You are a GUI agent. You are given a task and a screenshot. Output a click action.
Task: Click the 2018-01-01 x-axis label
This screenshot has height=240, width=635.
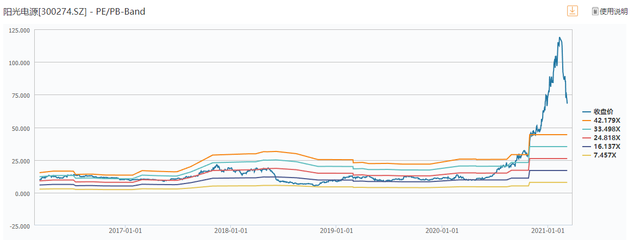pos(231,231)
